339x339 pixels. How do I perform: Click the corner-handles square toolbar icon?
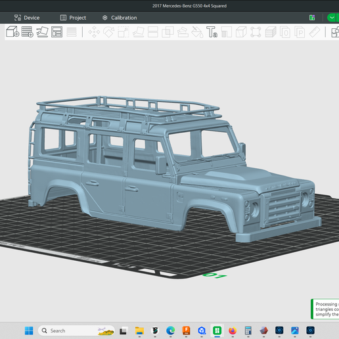point(256,32)
